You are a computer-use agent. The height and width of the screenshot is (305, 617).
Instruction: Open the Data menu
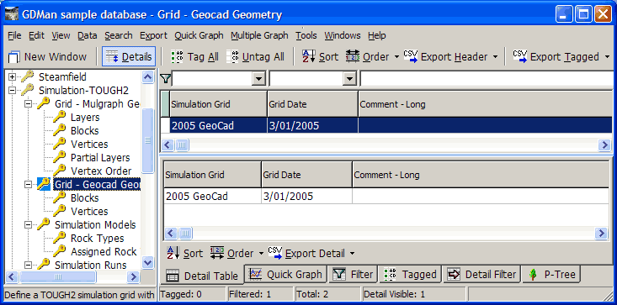point(87,35)
